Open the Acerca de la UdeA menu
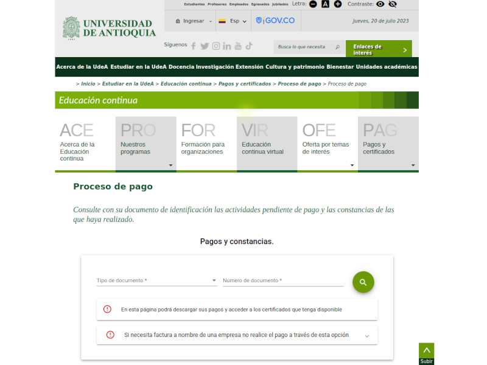Screen dimensions: 487x365 tap(82, 67)
